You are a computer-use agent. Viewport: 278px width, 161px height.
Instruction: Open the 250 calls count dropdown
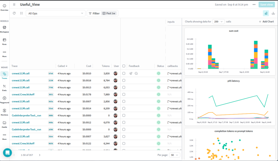click(219, 22)
